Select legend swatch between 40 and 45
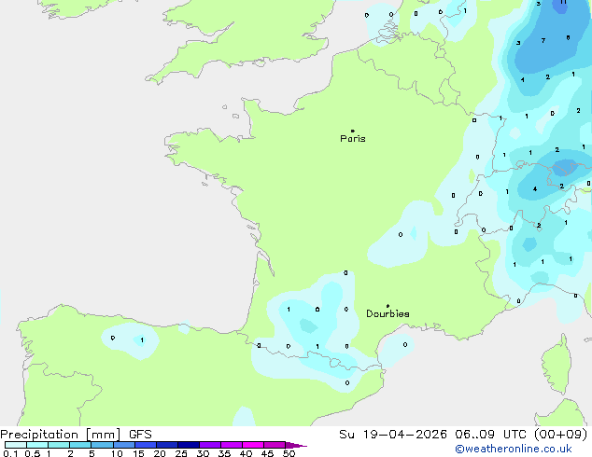The width and height of the screenshot is (592, 457). tap(253, 445)
